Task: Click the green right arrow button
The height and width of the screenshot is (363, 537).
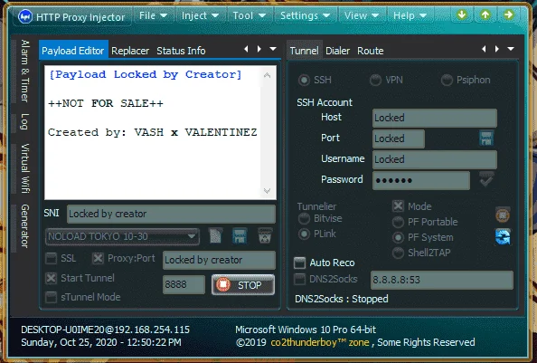Action: (509, 14)
